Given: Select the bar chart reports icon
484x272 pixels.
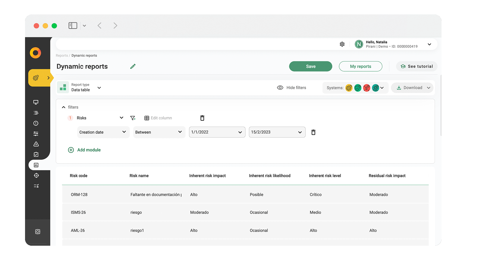Looking at the screenshot, I should click(x=36, y=165).
